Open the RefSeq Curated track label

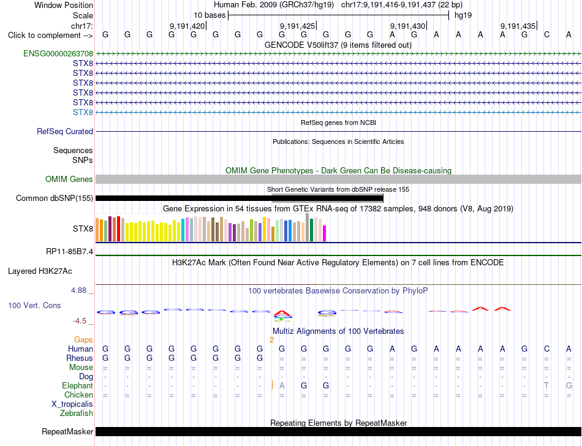pos(64,131)
